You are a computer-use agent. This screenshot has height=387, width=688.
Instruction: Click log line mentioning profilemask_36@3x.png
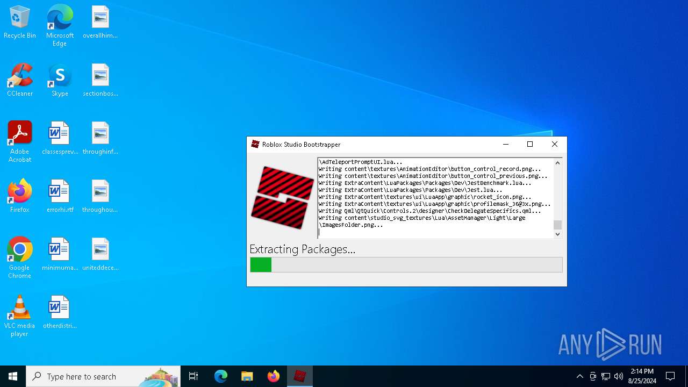click(x=435, y=204)
